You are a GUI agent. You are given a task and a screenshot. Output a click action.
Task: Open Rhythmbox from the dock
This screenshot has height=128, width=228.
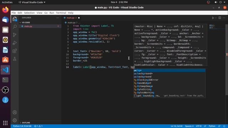pos(5,40)
